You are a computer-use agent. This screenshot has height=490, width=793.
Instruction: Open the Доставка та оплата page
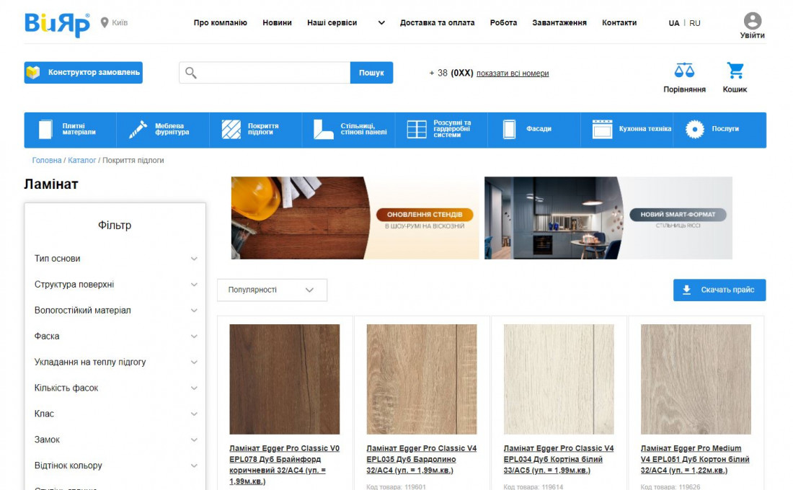coord(437,23)
